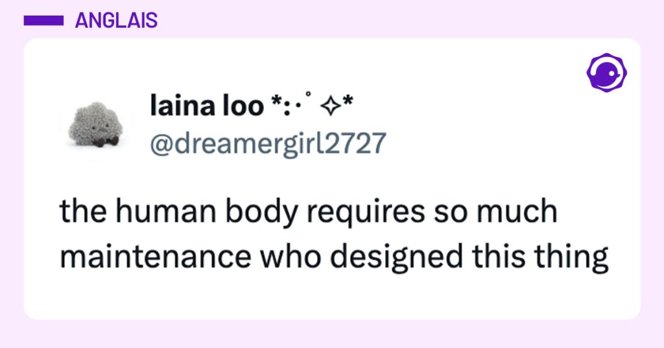This screenshot has width=664, height=348.
Task: Select the word "maintenance" in the tweet
Action: pyautogui.click(x=156, y=257)
